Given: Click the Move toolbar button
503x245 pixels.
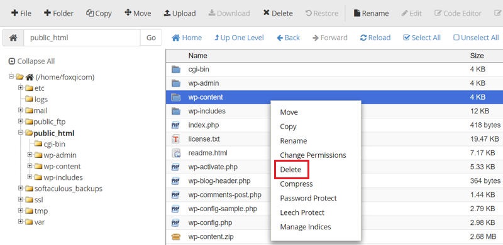Looking at the screenshot, I should [x=138, y=13].
